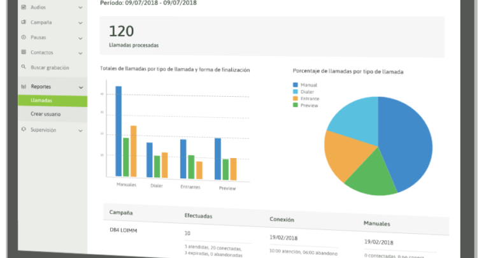
Task: Expand the Supervisión menu chevron
Action: point(80,131)
